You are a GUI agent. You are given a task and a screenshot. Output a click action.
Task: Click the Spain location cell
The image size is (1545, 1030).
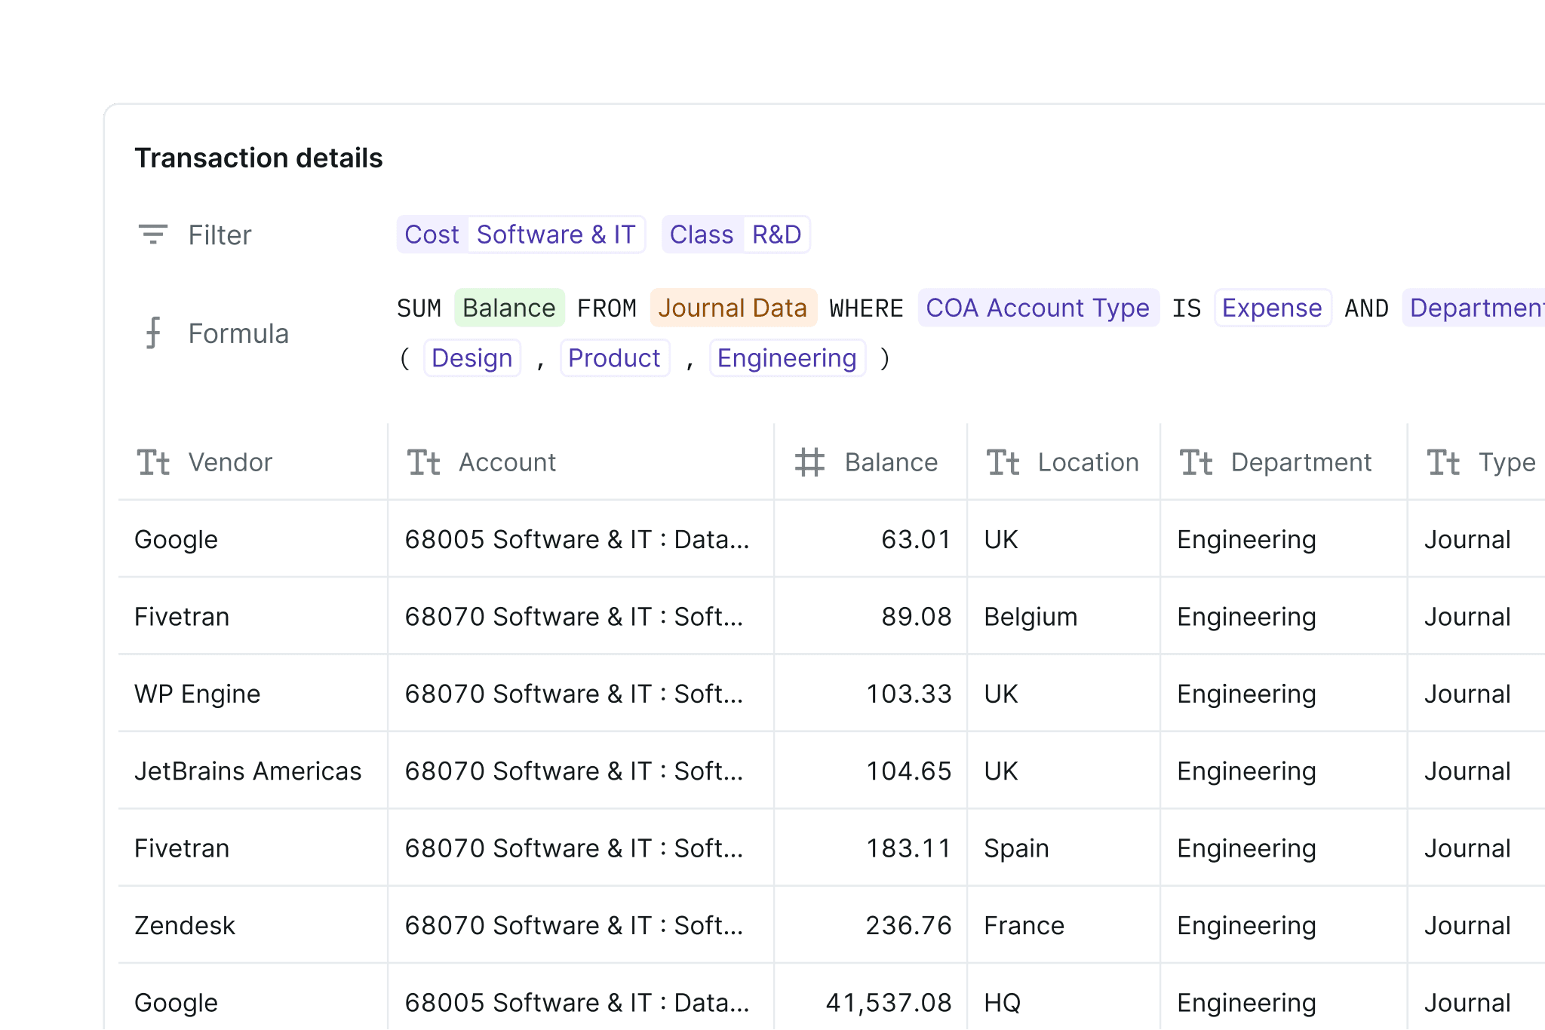point(1064,848)
